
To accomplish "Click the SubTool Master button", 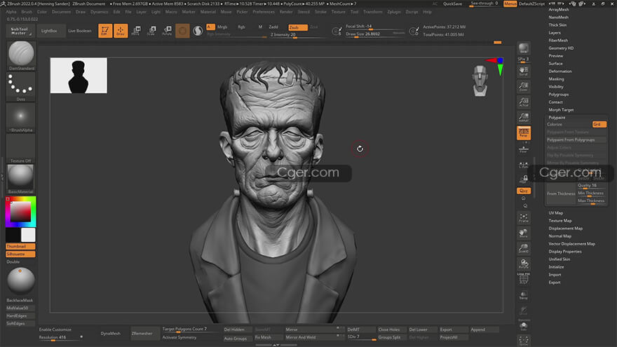I will [20, 31].
